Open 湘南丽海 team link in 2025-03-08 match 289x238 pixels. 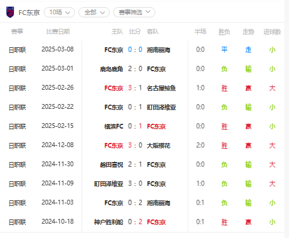(x=158, y=50)
